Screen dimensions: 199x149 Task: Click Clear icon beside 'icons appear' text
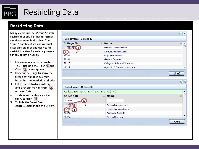(25, 70)
